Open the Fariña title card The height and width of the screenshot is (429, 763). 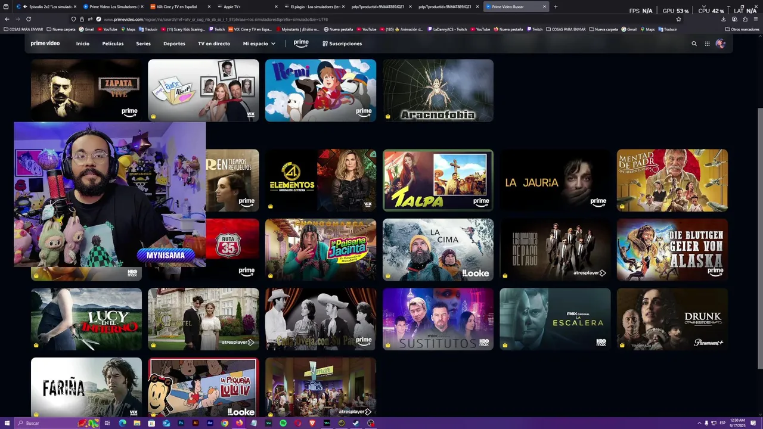coord(86,388)
